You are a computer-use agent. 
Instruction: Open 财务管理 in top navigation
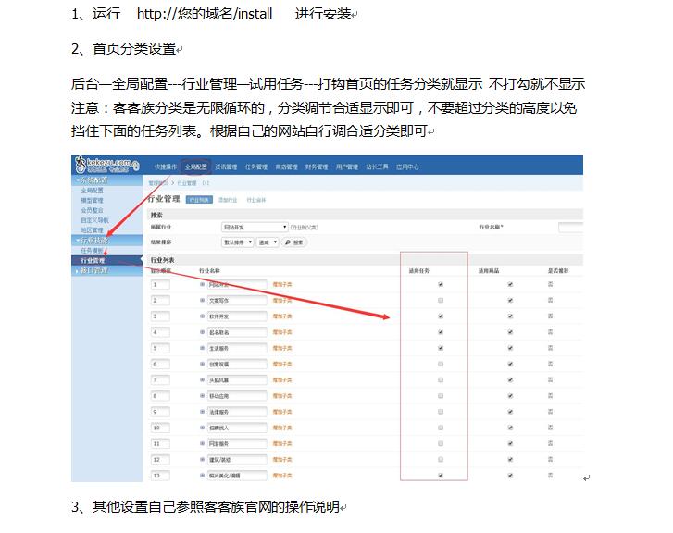point(317,167)
